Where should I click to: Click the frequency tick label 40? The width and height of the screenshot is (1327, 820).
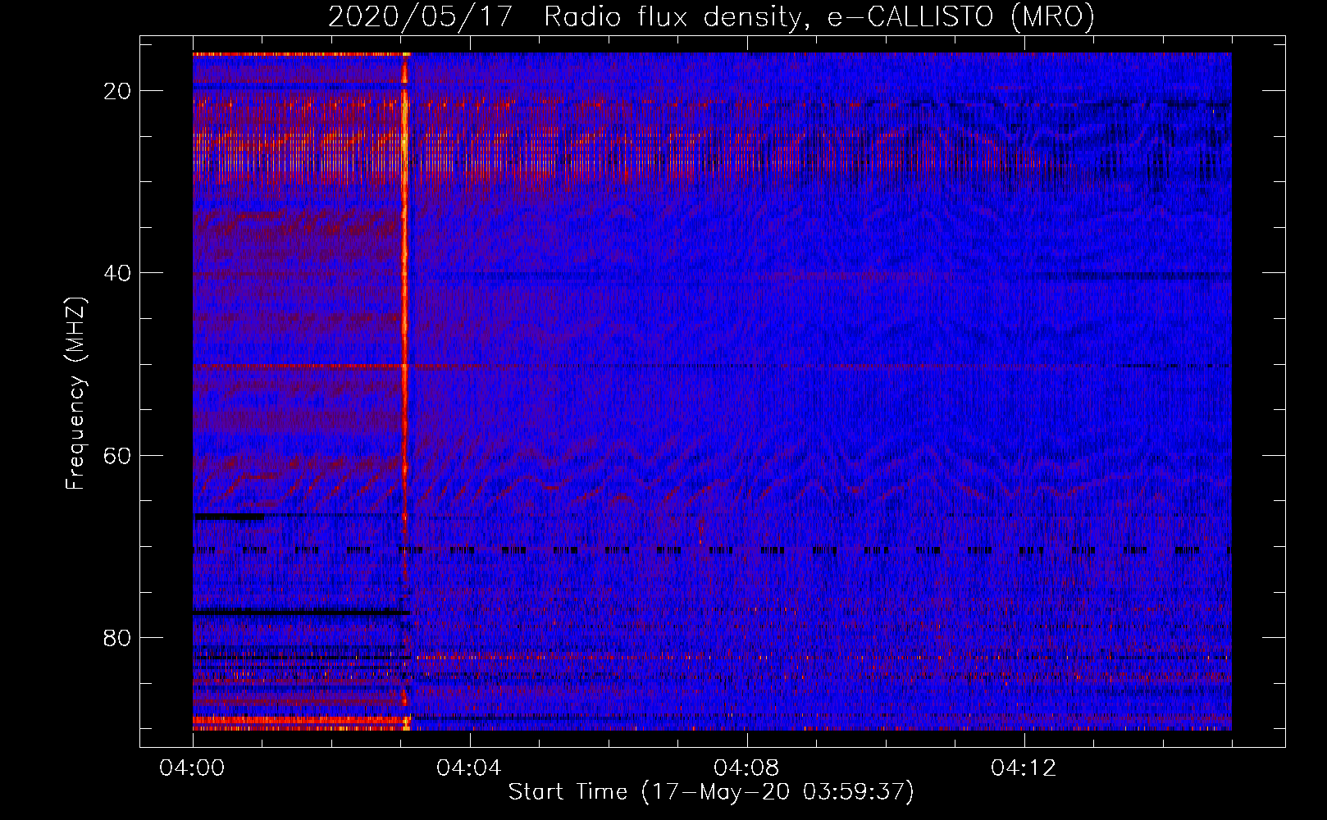click(x=118, y=272)
